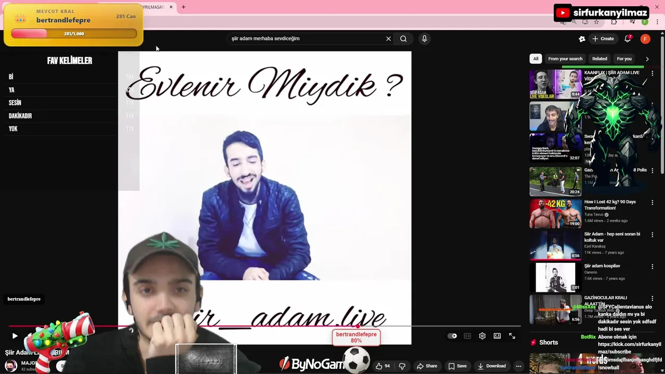
Task: Click the Ezel Karakaş channel name
Action: coord(595,246)
